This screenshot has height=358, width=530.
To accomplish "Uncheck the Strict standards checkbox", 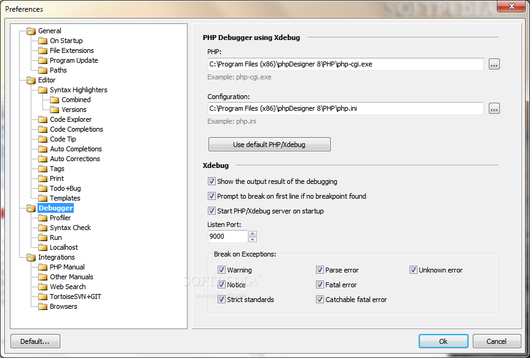I will [221, 300].
